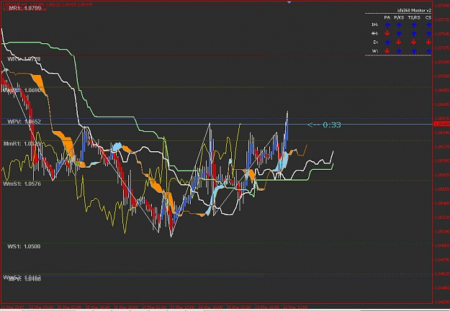The height and width of the screenshot is (311, 450).
Task: Click the 1.07200 price axis label
Action: [x=442, y=62]
